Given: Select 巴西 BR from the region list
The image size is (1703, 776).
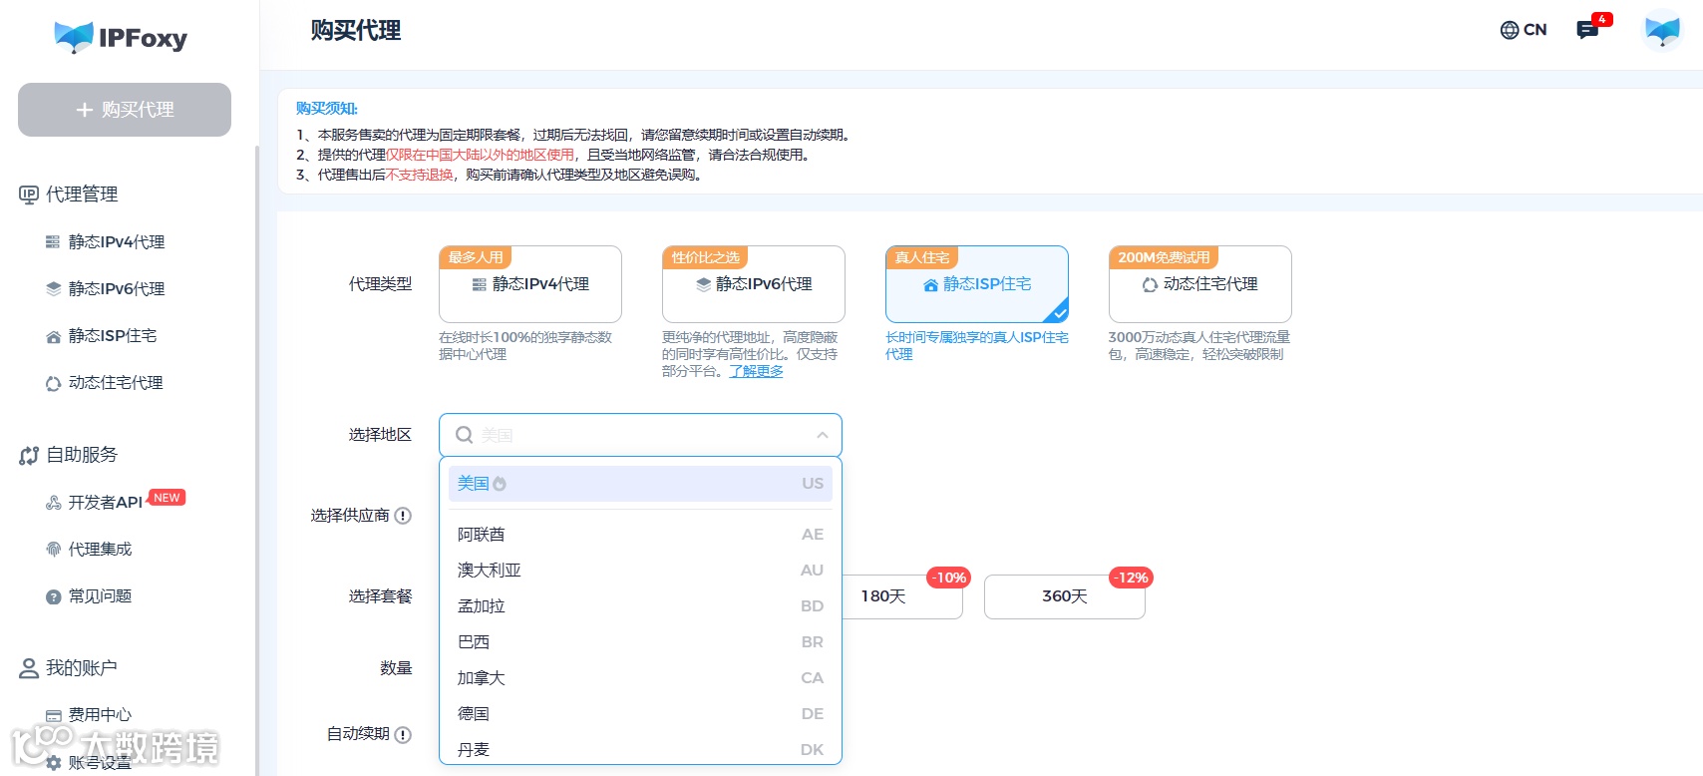Looking at the screenshot, I should (640, 642).
